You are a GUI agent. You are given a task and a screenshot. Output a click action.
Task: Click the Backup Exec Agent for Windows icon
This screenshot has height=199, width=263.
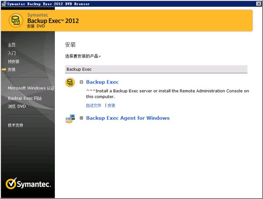click(x=70, y=119)
